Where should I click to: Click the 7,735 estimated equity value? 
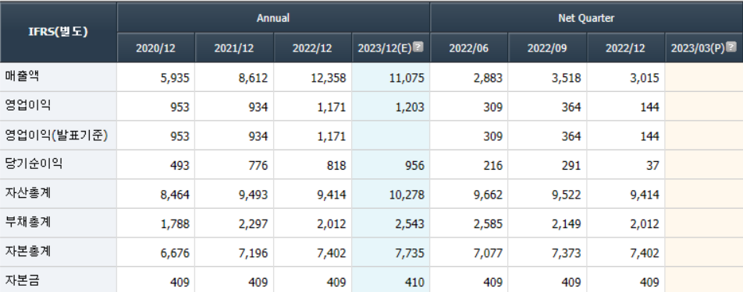coord(410,253)
